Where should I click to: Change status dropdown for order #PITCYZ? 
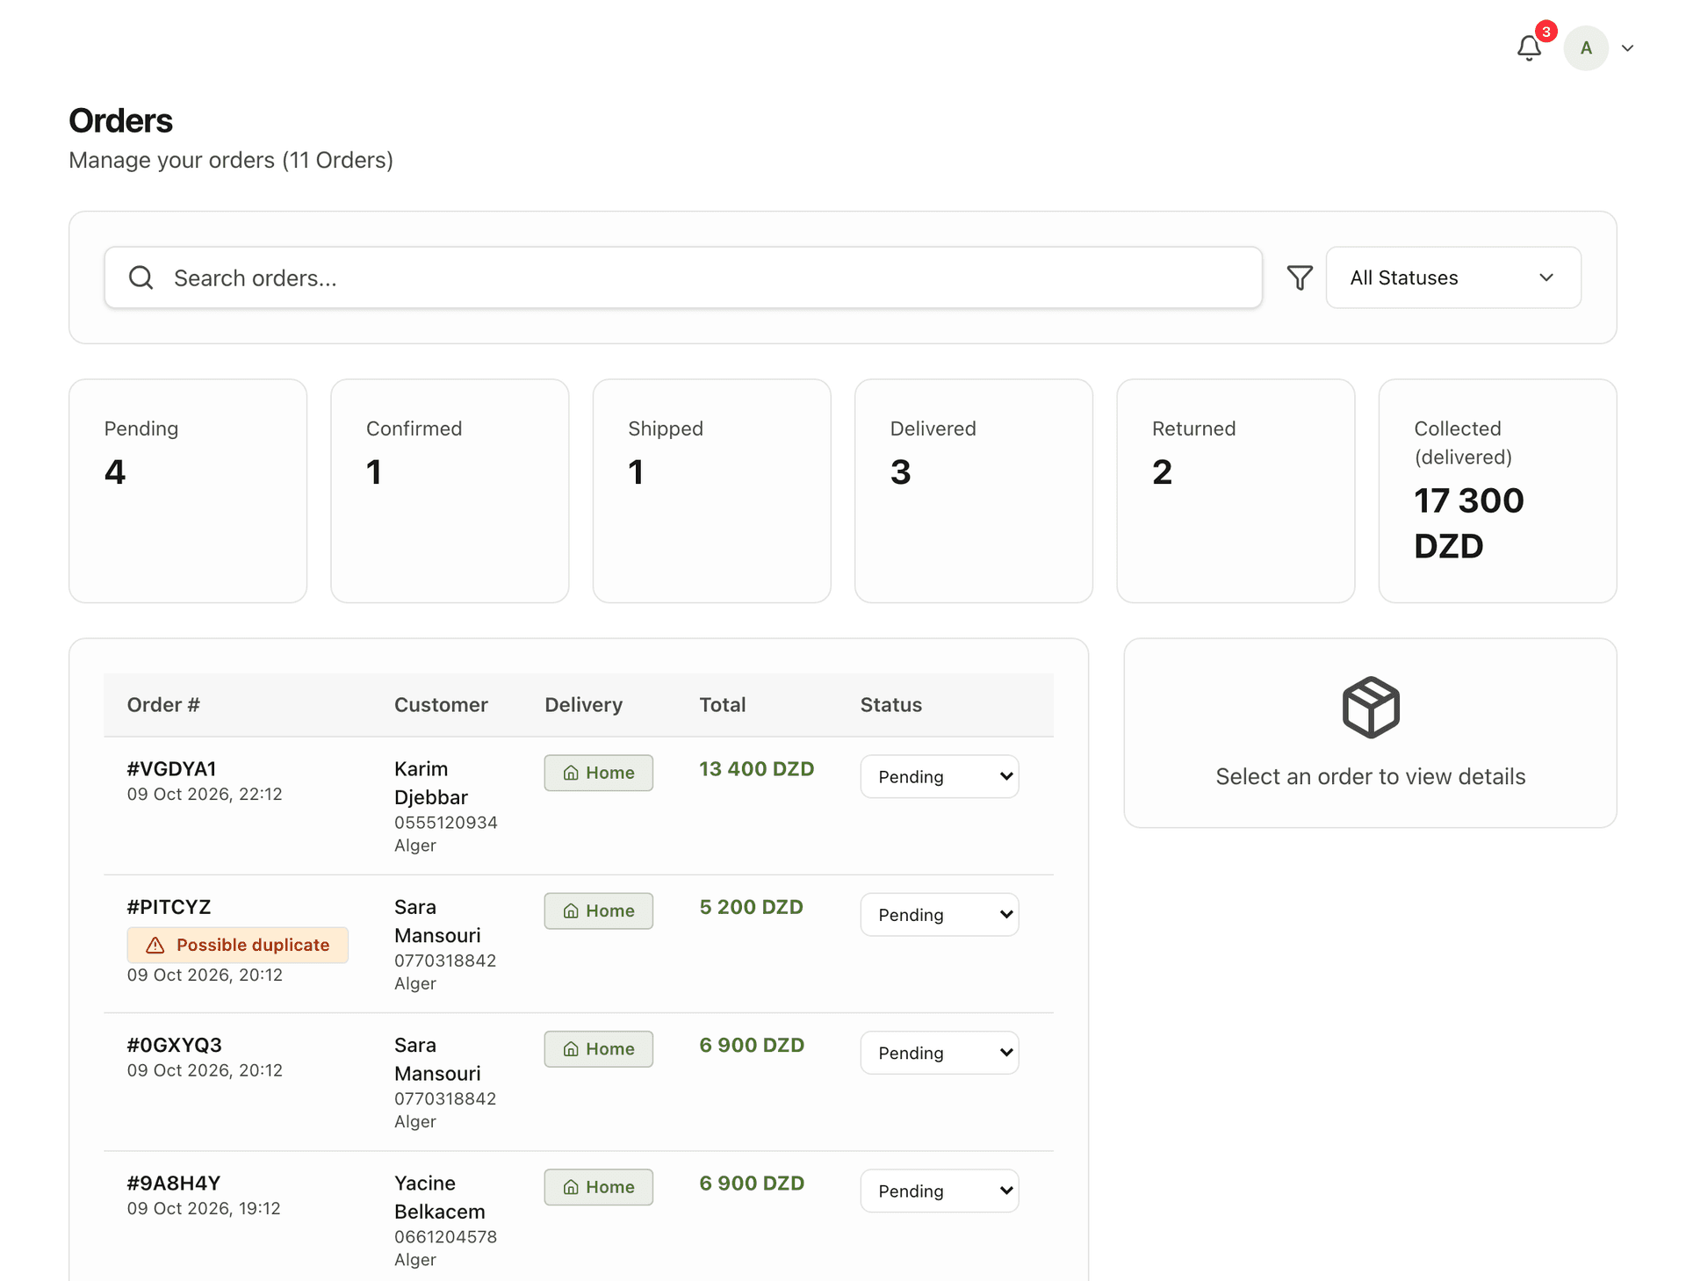(940, 914)
